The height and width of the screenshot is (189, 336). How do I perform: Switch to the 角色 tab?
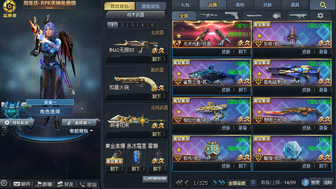(240, 5)
